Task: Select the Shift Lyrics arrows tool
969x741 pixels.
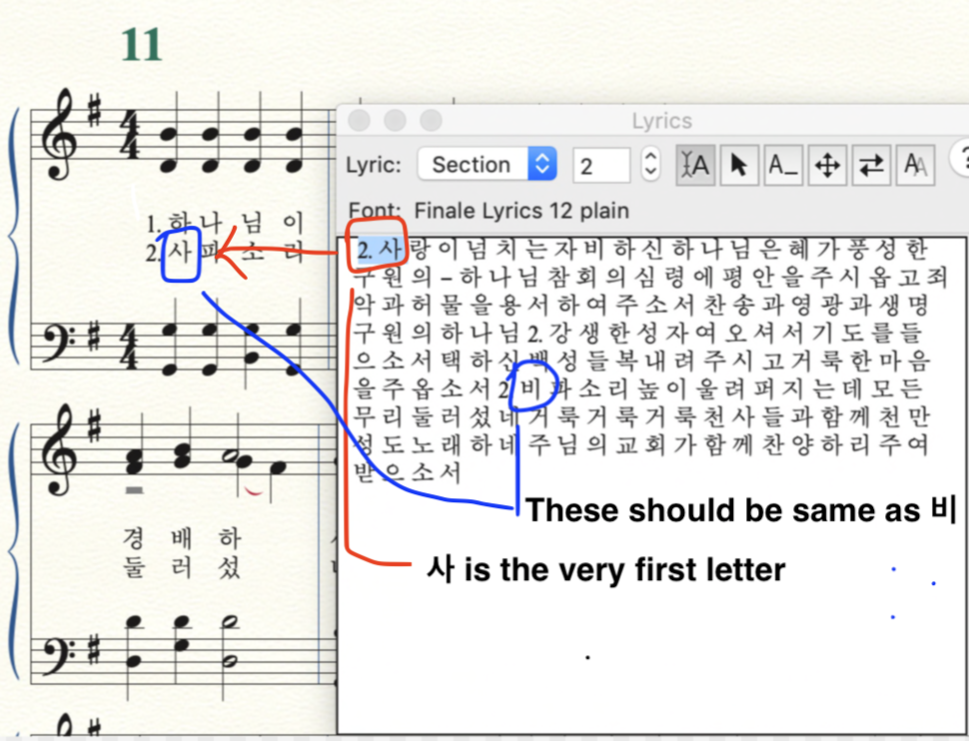Action: [871, 165]
